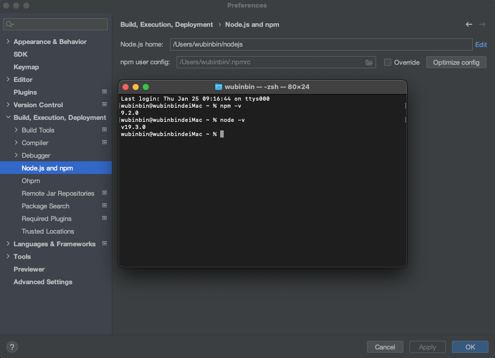The image size is (495, 358).
Task: Click project-level icon beside Required Plugins
Action: point(104,218)
